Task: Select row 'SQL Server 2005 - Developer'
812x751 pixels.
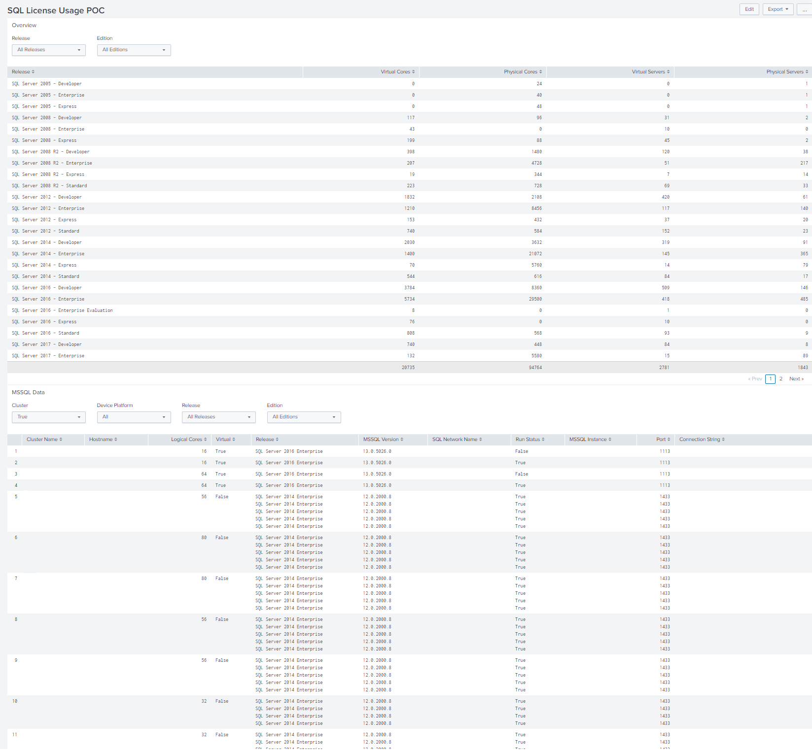Action: click(x=410, y=84)
